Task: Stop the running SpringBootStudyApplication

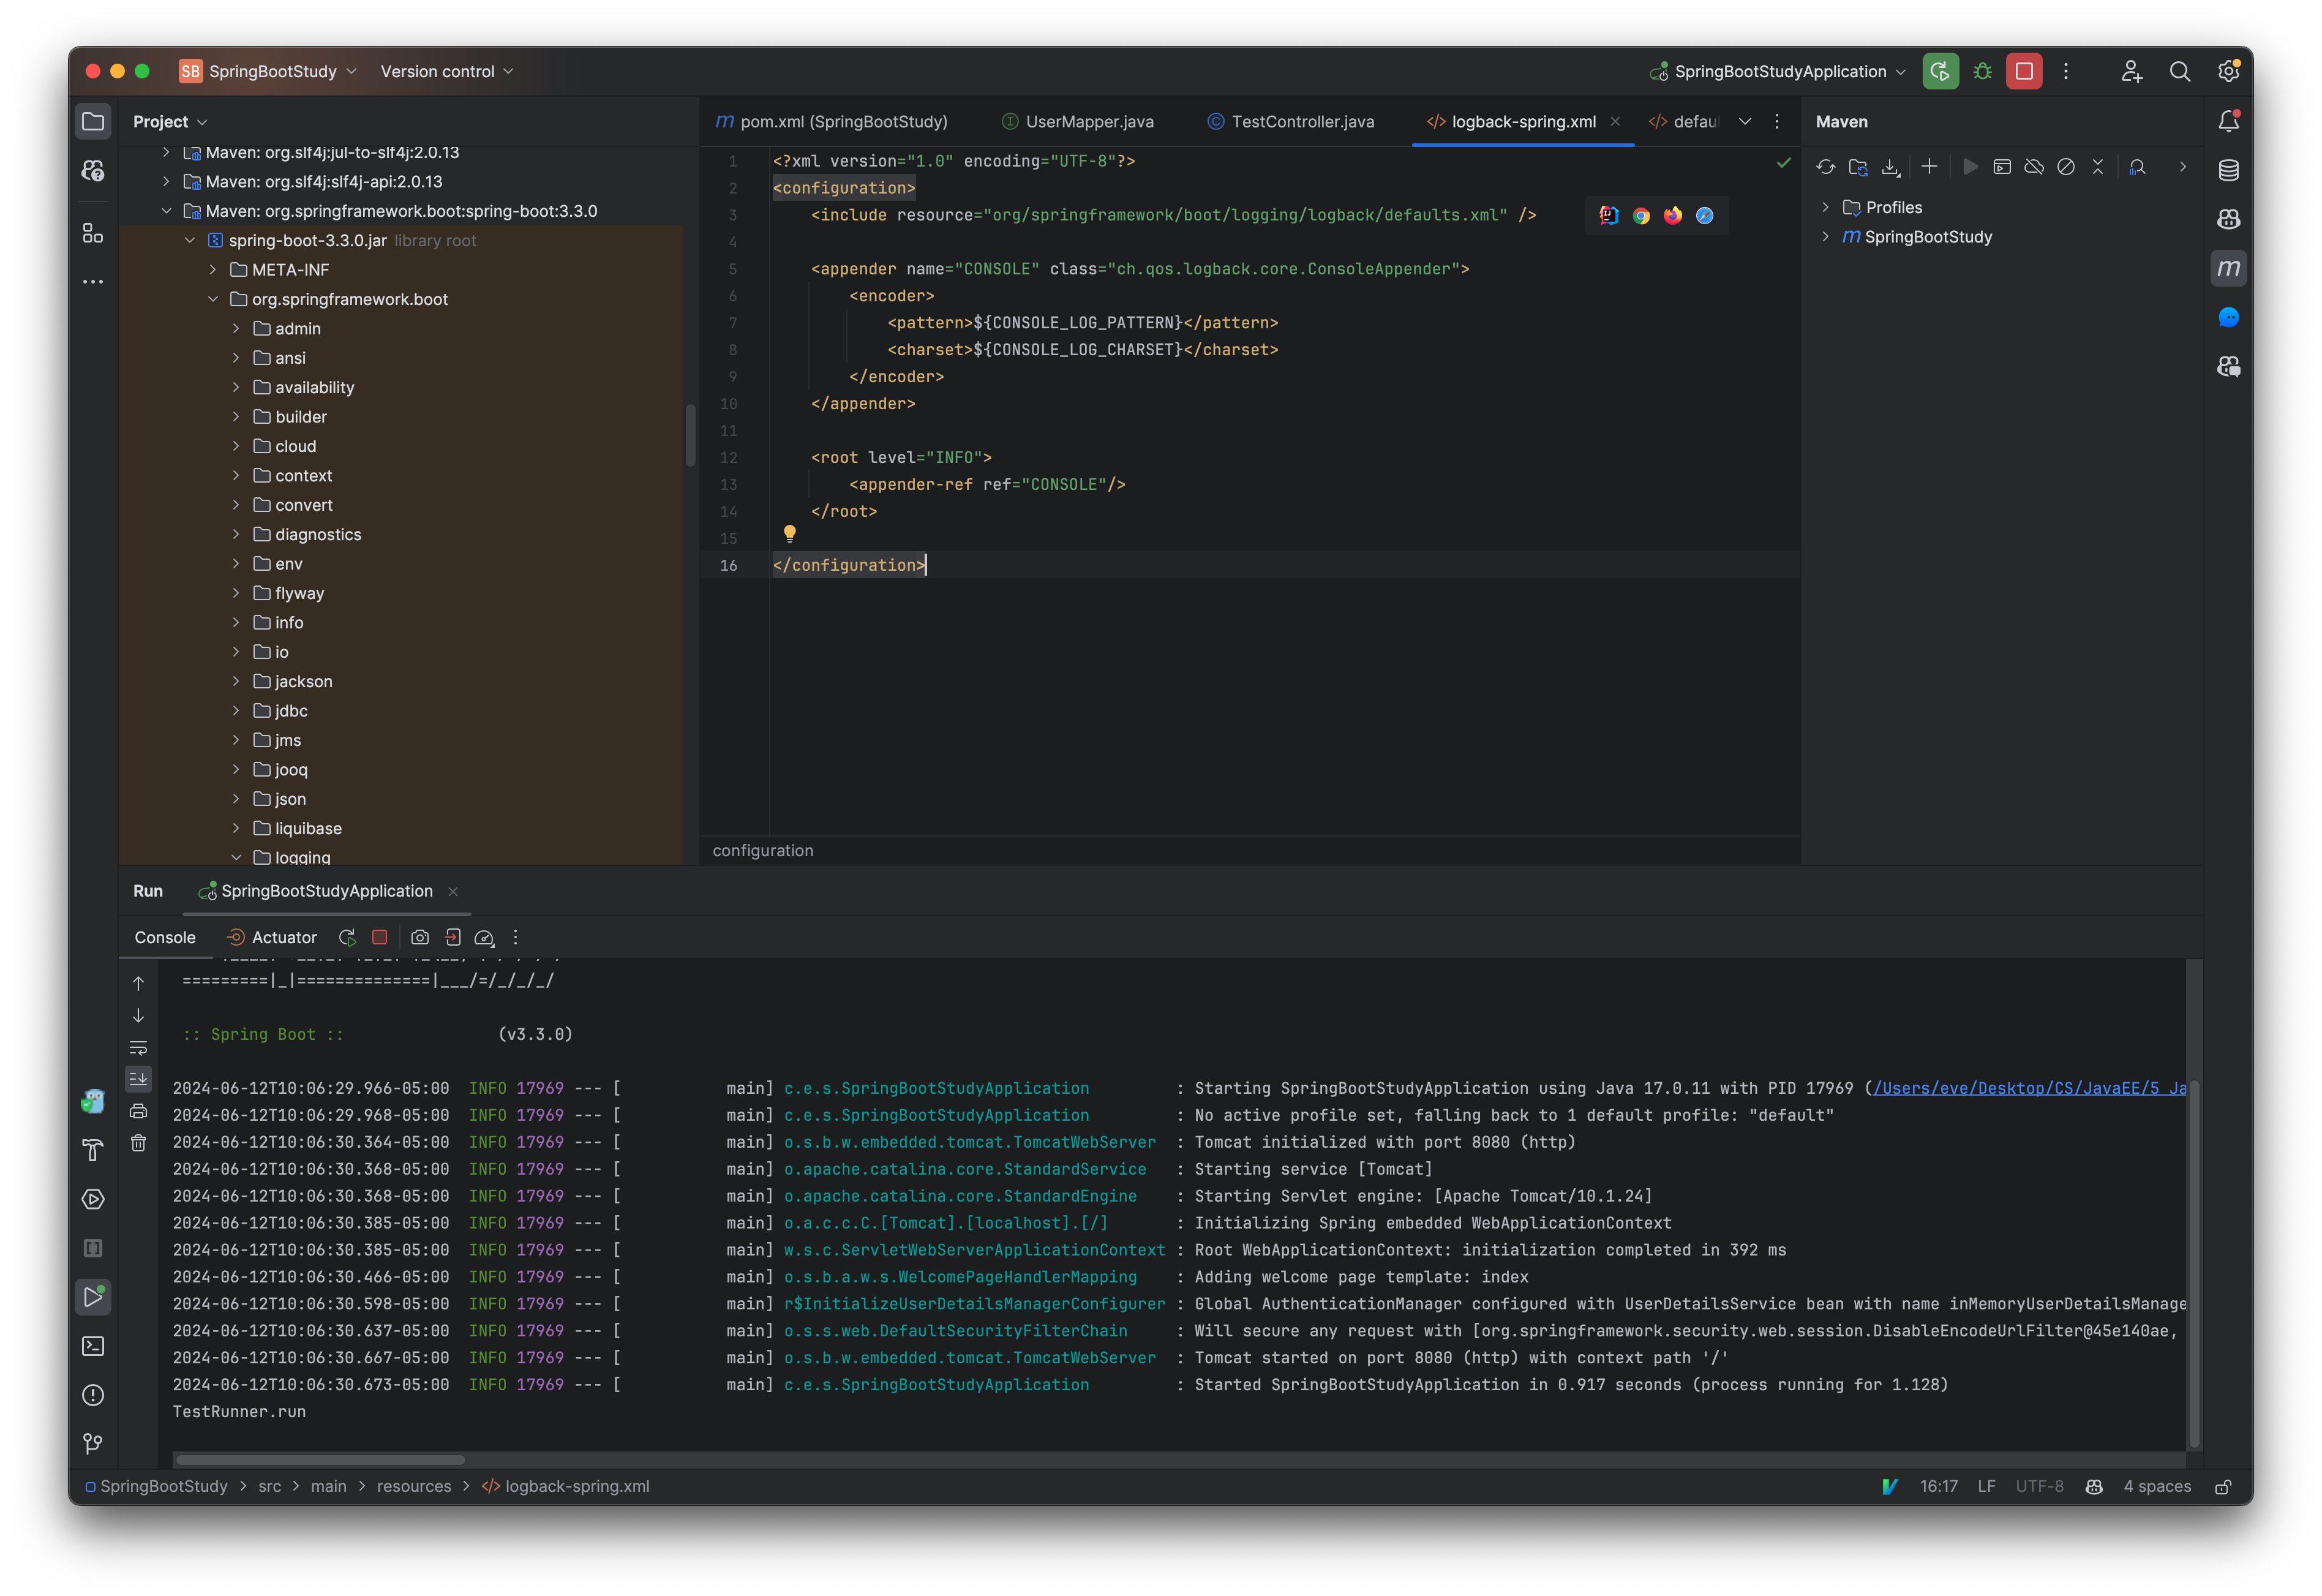Action: 379,937
